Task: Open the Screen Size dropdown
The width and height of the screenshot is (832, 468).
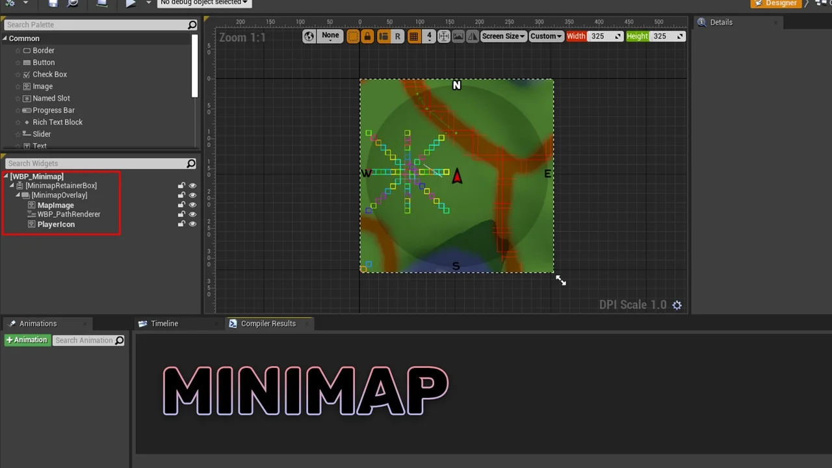Action: pos(503,36)
